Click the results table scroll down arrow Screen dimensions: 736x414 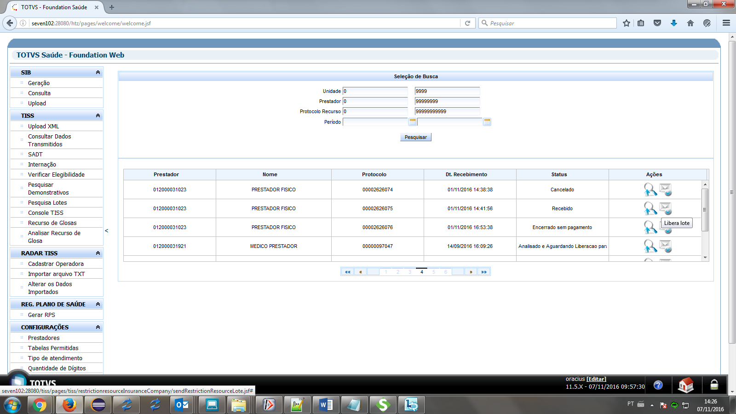click(x=705, y=258)
